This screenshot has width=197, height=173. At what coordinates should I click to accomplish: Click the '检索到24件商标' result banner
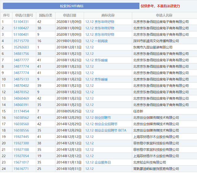pos(71,6)
